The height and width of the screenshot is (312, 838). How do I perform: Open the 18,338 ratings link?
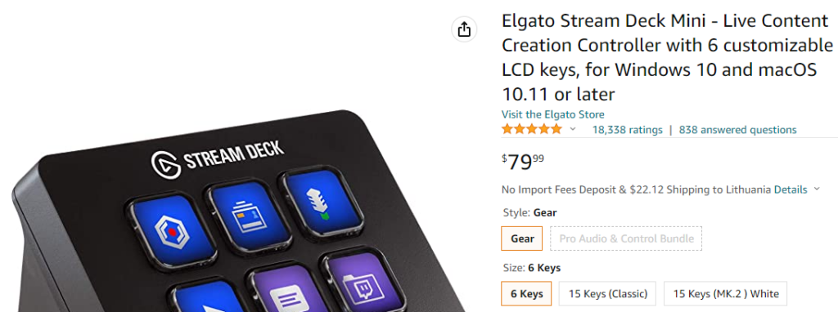(x=627, y=130)
